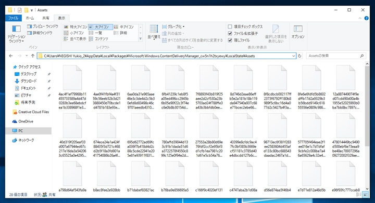This screenshot has height=203, width=375.
Task: Switch to large thumbnails via status bar icon
Action: pos(366,195)
